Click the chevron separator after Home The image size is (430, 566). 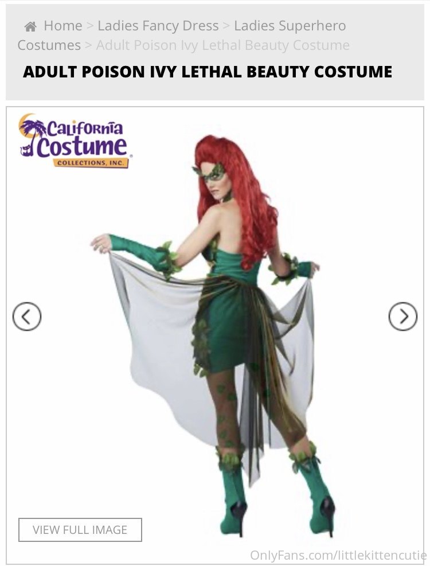pyautogui.click(x=90, y=26)
